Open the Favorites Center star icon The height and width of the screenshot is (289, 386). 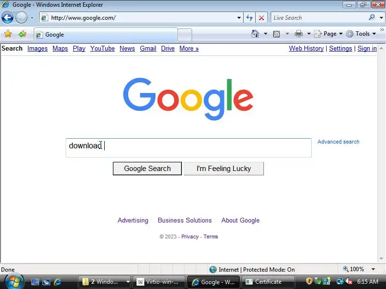coord(8,34)
